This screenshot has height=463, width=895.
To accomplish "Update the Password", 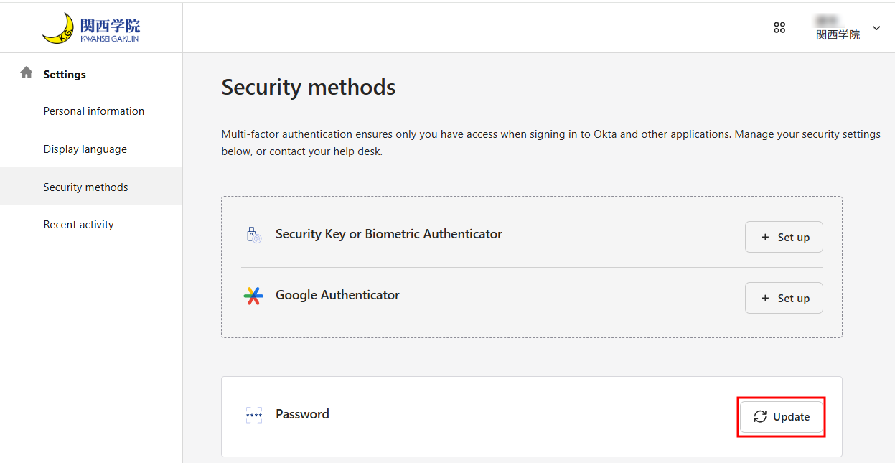I will point(782,417).
